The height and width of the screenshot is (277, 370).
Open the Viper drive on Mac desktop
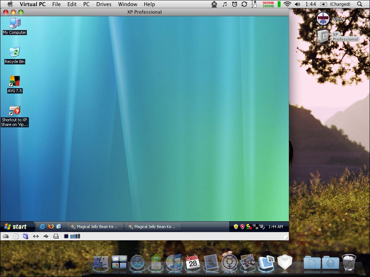tap(323, 19)
